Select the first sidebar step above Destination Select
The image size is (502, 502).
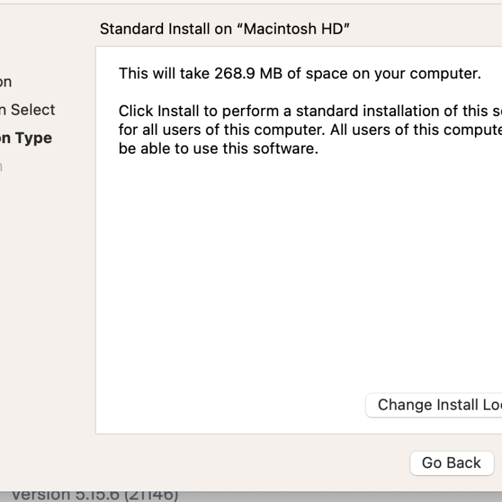(6, 82)
